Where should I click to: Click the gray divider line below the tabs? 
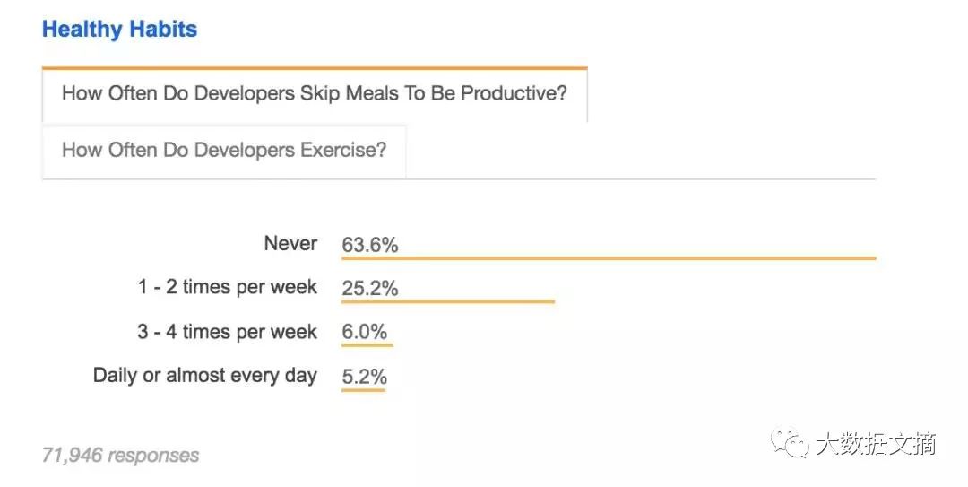pyautogui.click(x=641, y=179)
